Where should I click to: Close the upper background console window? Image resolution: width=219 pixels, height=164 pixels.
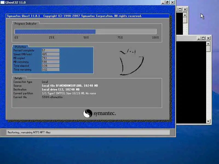point(185,9)
